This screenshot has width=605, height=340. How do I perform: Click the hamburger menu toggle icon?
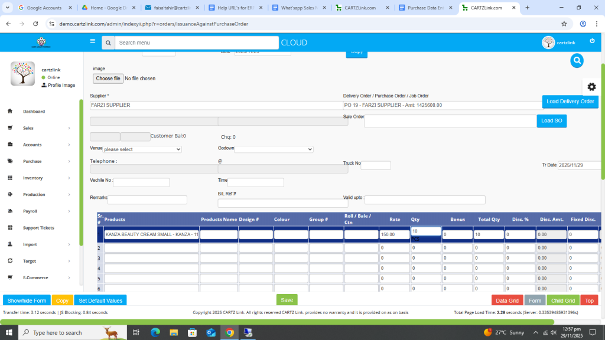tap(92, 41)
